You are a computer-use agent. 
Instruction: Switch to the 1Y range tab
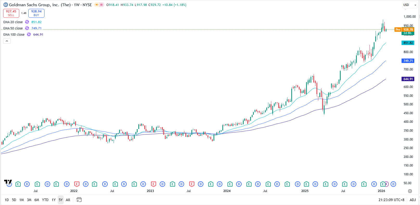click(x=54, y=200)
